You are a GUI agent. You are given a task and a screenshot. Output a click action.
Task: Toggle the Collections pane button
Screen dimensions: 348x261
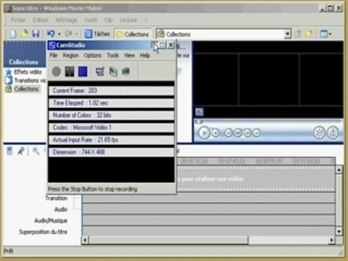[133, 34]
